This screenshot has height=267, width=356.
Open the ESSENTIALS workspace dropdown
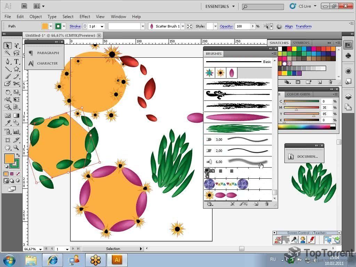click(220, 6)
